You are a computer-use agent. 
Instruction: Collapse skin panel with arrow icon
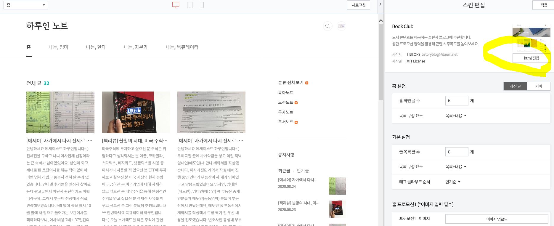pos(380,4)
